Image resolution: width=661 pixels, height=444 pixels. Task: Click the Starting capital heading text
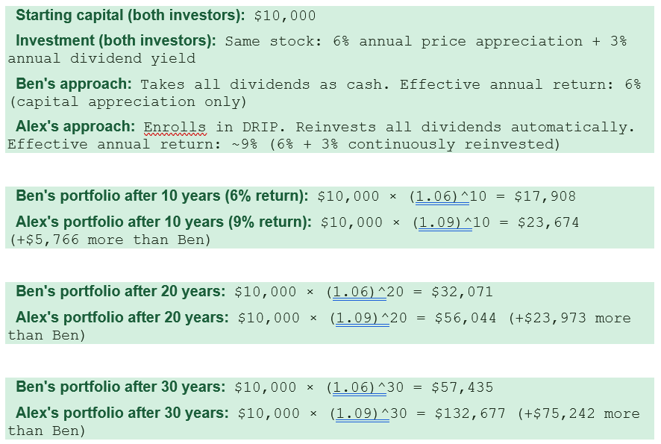pos(131,15)
